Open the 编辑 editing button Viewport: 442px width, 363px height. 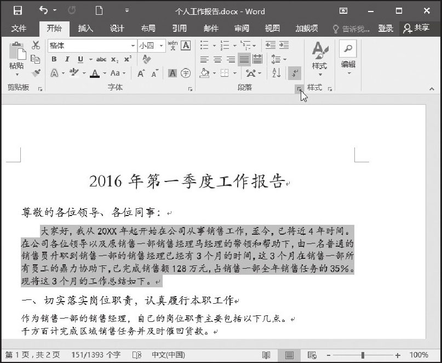348,58
